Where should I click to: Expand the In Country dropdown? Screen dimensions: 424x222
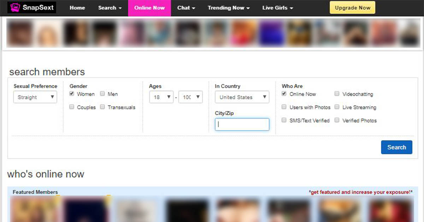coord(242,97)
